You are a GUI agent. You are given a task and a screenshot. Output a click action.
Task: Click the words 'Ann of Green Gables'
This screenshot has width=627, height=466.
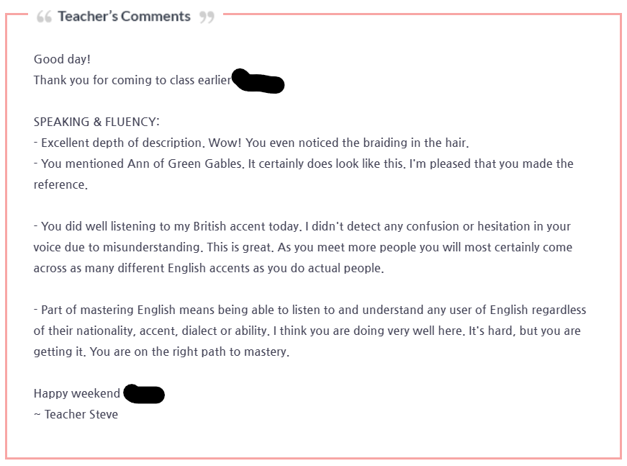[x=185, y=163]
